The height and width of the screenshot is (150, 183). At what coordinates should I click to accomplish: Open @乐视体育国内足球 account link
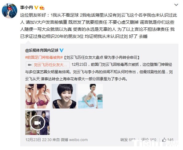(42, 50)
